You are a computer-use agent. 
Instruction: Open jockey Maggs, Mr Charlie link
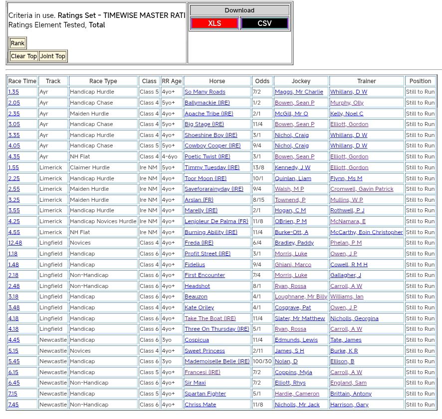click(299, 92)
